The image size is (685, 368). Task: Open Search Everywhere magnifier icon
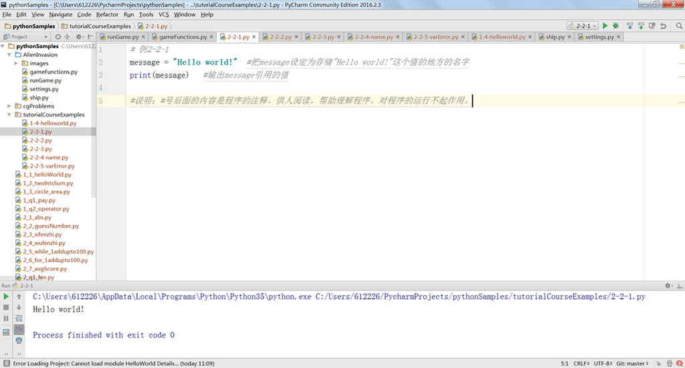[679, 26]
